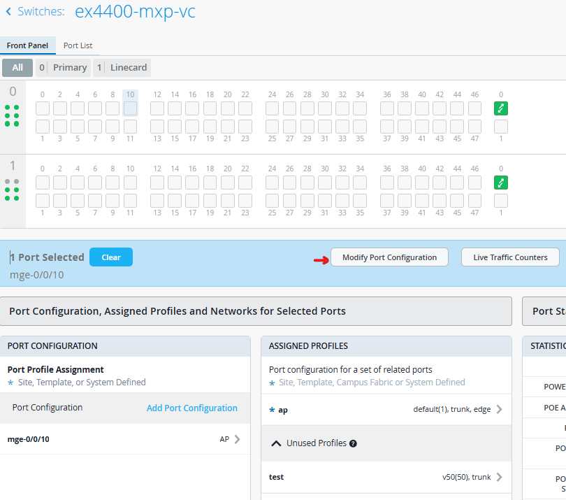The image size is (566, 500).
Task: Open the Switches breadcrumb link
Action: [41, 12]
